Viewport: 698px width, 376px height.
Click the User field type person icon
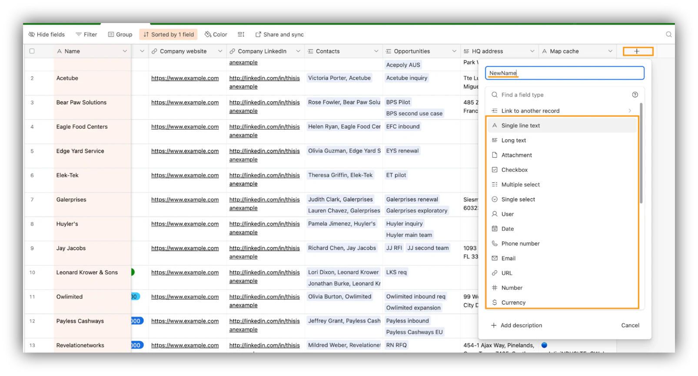495,214
